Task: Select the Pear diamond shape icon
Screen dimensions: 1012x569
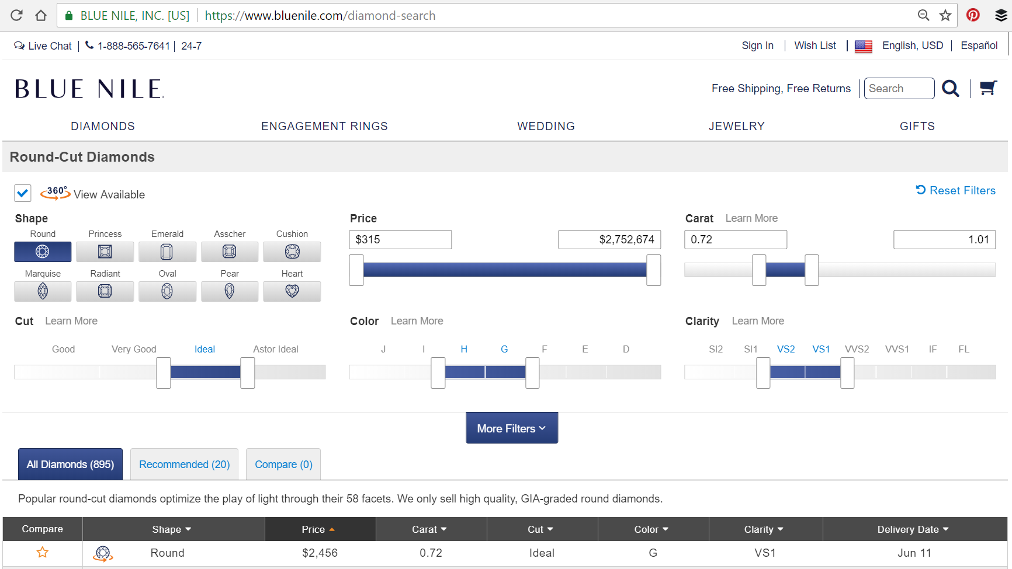Action: click(230, 291)
